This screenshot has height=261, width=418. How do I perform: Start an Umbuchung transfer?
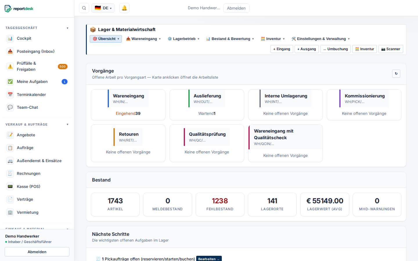336,49
